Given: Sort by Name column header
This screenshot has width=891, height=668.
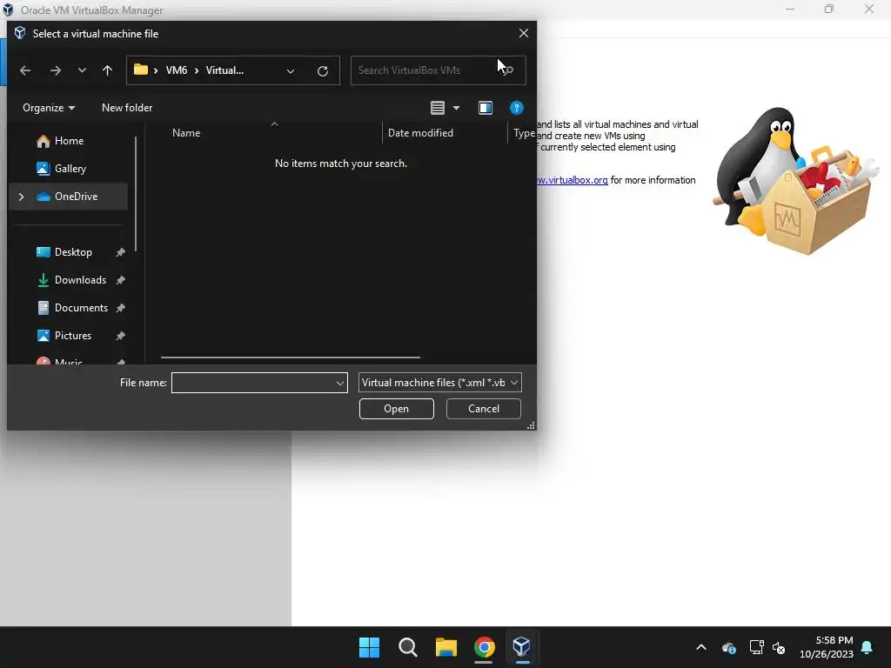Looking at the screenshot, I should pos(186,133).
